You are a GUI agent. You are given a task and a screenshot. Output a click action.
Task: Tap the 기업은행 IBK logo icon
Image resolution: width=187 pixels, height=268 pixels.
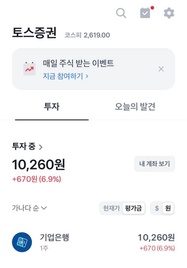22,242
